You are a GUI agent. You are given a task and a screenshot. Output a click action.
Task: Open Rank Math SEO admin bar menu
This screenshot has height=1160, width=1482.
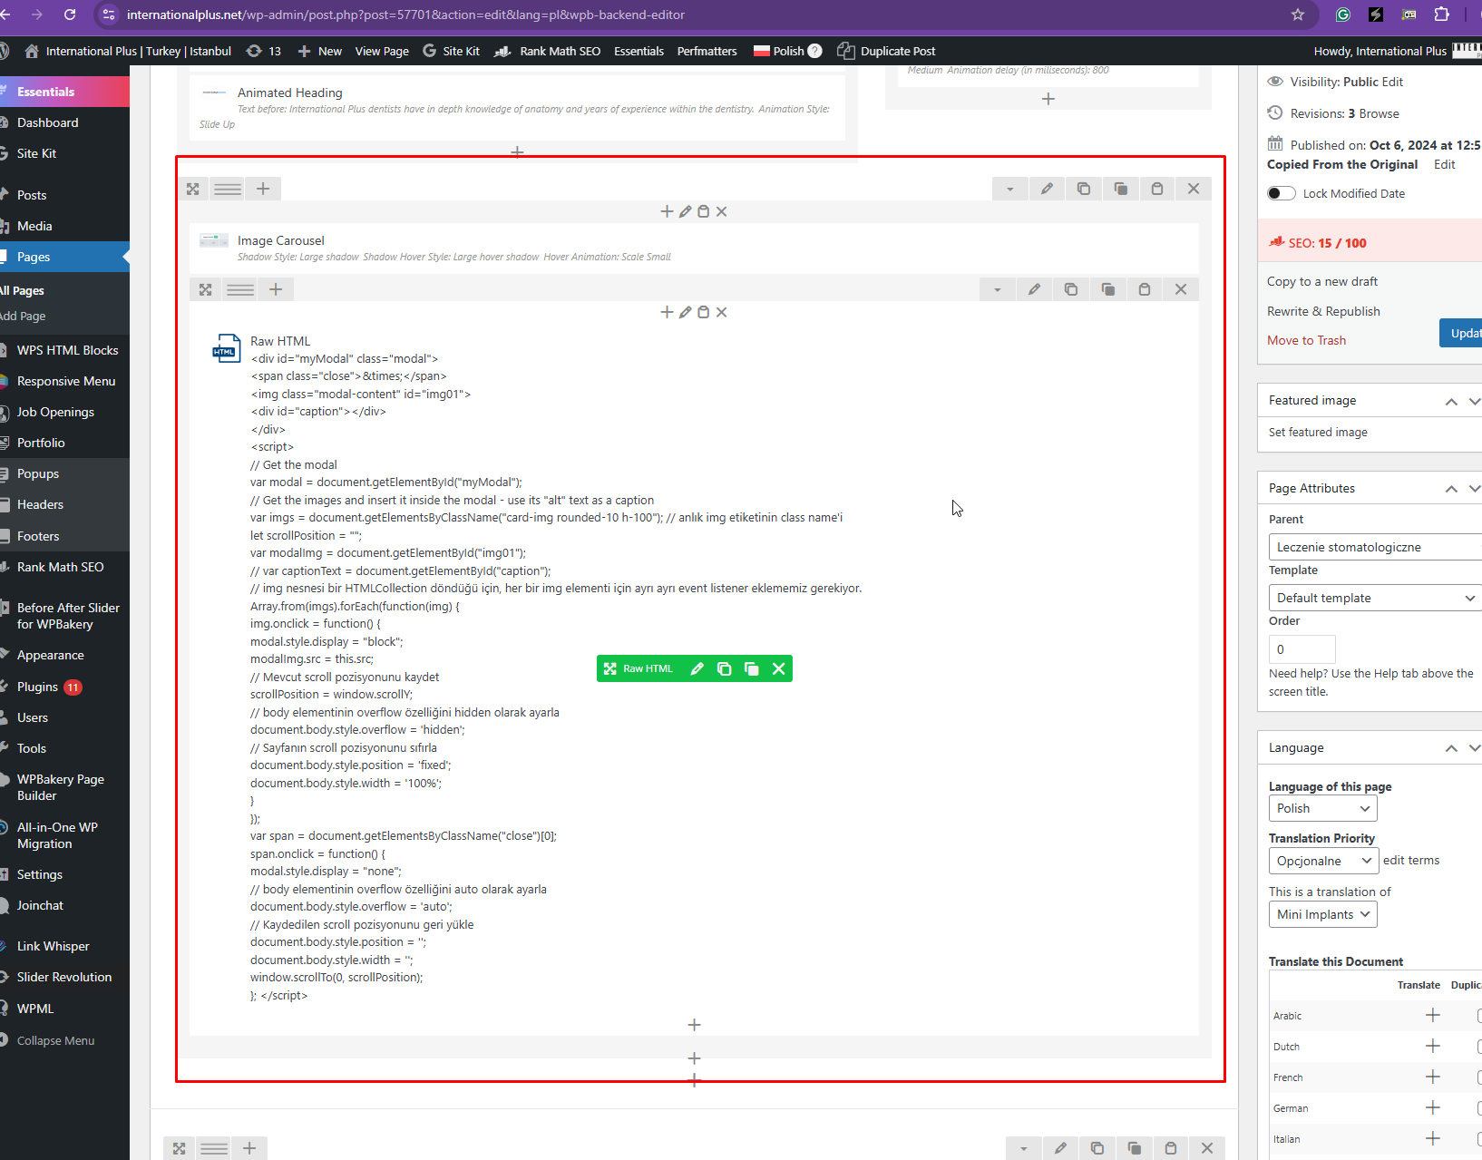point(548,51)
